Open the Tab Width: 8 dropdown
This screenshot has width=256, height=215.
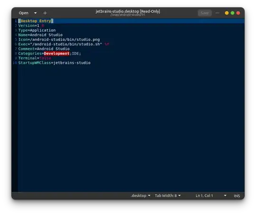[168, 196]
